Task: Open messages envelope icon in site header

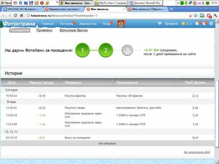Action: (x=197, y=24)
